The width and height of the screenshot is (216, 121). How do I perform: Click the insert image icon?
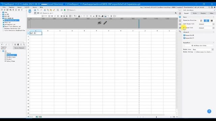[105, 16]
